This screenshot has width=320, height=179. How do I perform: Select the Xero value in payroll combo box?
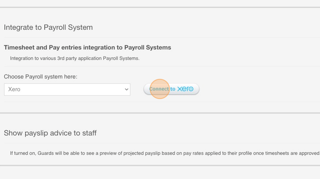click(x=14, y=89)
